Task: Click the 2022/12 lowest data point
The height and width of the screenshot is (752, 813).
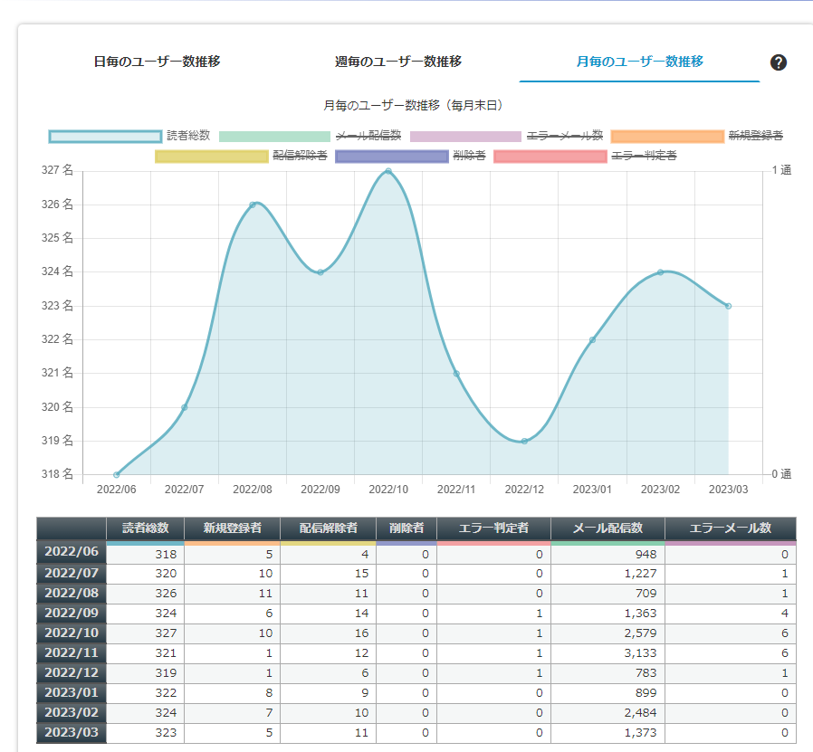Action: click(x=524, y=441)
